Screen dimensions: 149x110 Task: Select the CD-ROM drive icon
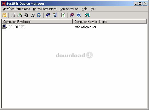point(20,15)
